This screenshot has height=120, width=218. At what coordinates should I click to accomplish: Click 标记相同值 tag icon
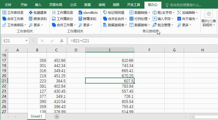click(x=105, y=12)
